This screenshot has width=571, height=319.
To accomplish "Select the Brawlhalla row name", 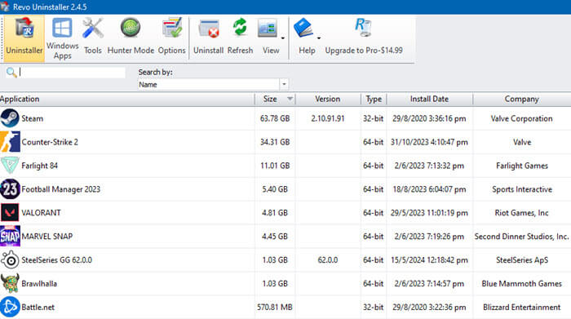I will point(39,284).
